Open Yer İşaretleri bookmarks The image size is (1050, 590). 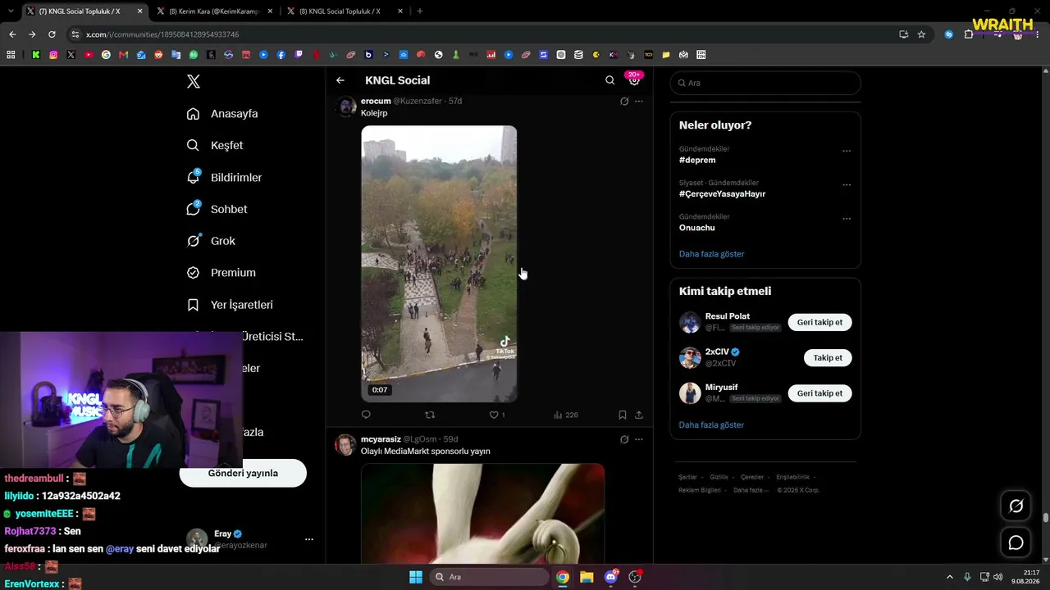[x=230, y=305]
